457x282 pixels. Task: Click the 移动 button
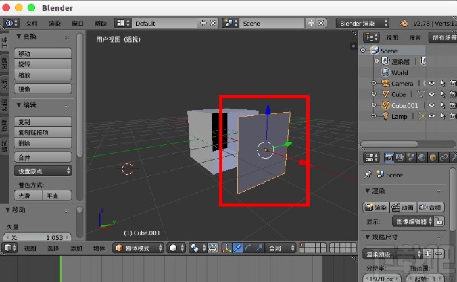tap(43, 53)
